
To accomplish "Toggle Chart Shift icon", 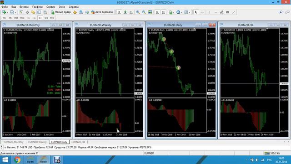I will click(x=163, y=12).
